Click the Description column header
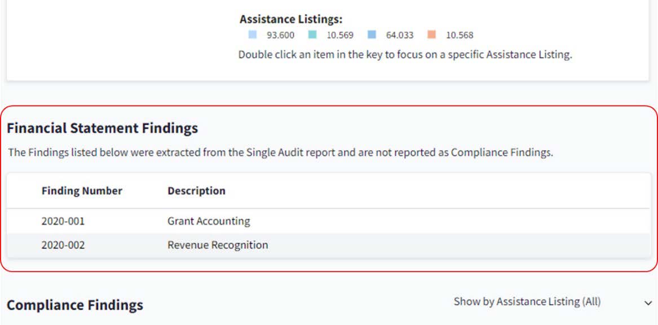This screenshot has width=658, height=325. pos(196,191)
